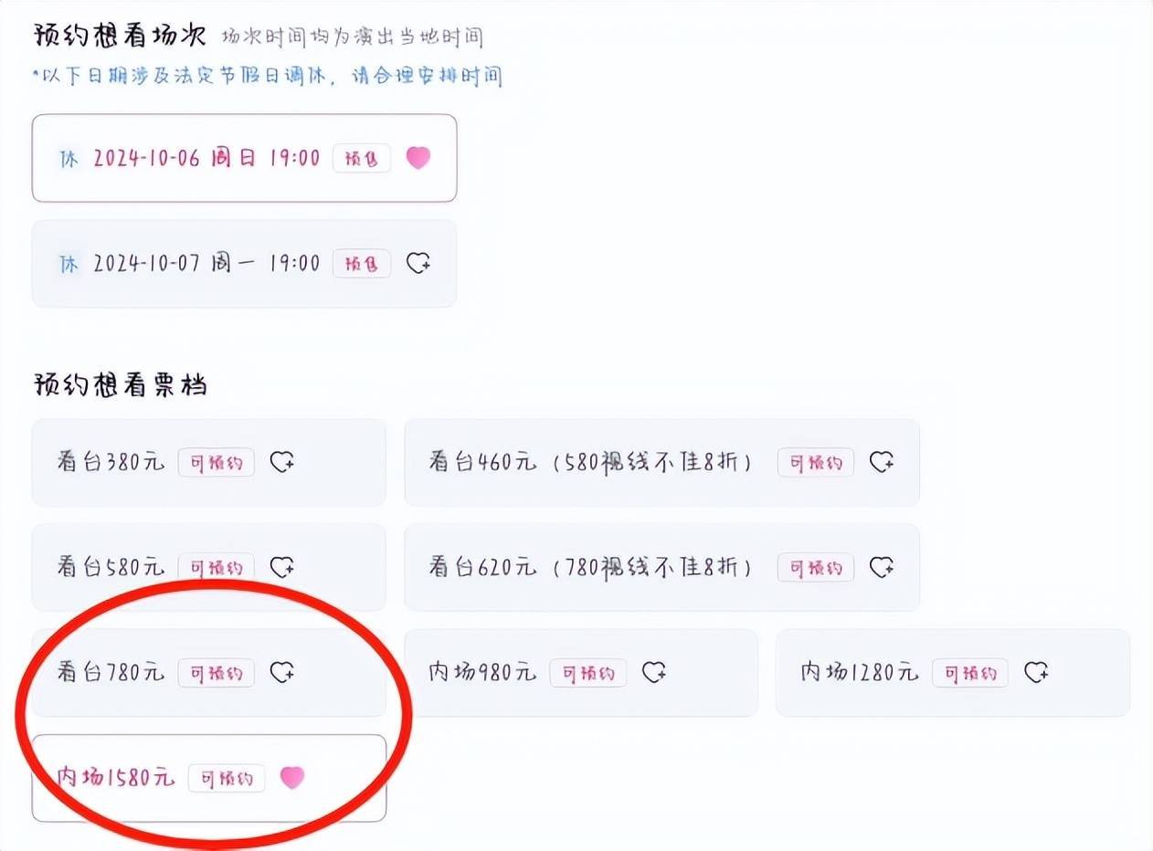Favorite the 内场1280元 ticket heart icon
1153x851 pixels.
pos(1036,673)
